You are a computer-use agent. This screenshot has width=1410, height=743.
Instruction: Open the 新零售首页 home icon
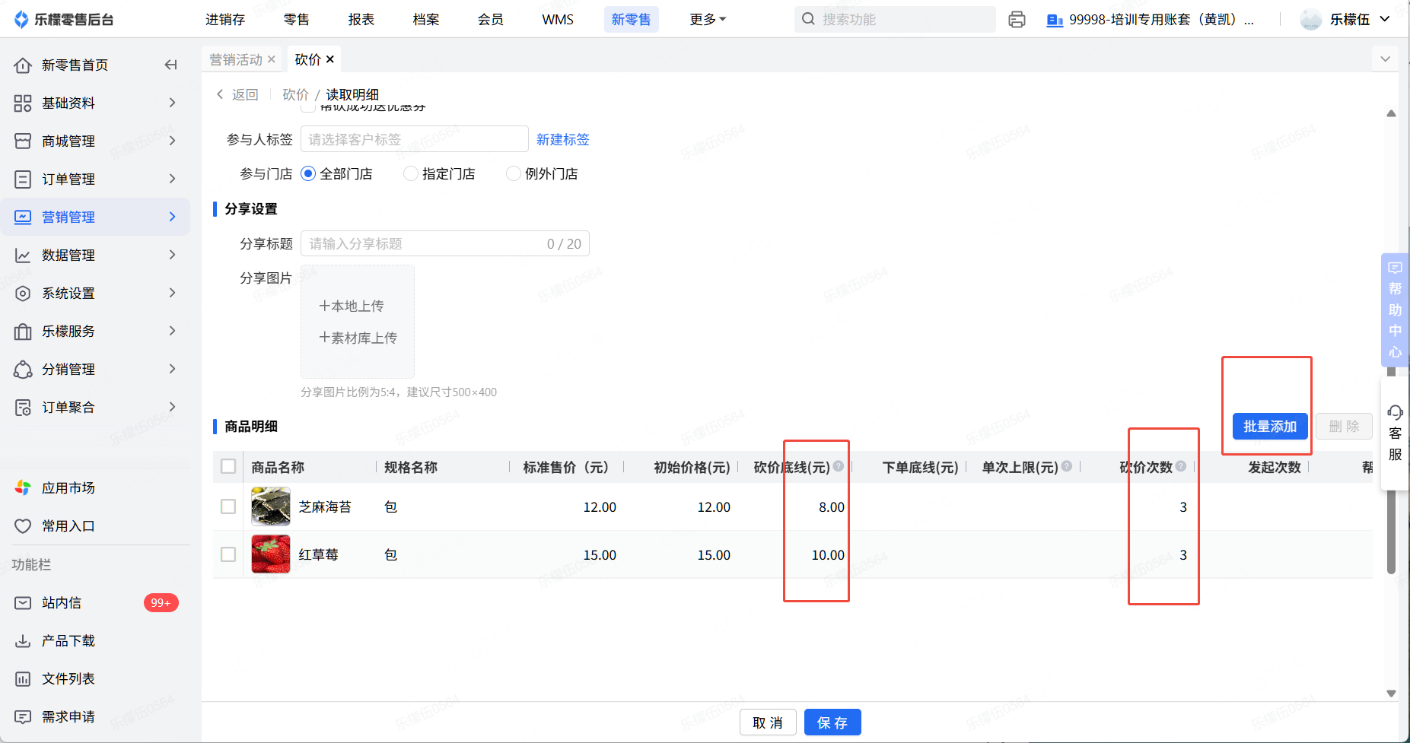23,65
